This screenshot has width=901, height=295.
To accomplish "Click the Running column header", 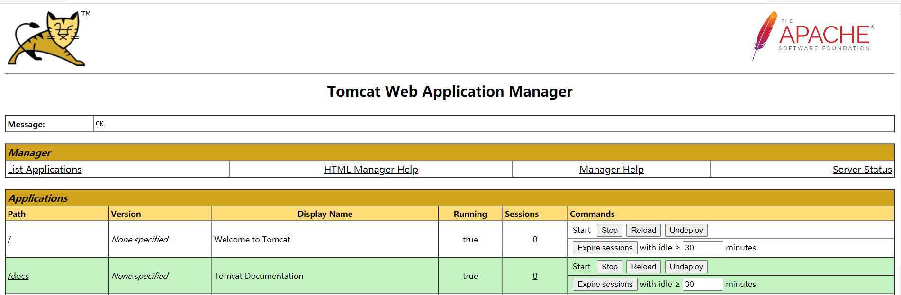I will pyautogui.click(x=470, y=214).
